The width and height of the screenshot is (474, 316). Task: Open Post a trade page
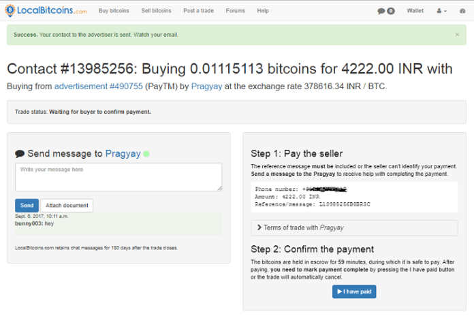coord(198,11)
